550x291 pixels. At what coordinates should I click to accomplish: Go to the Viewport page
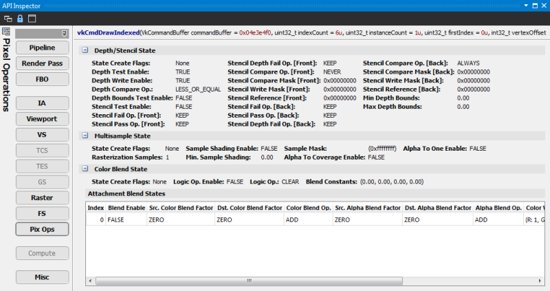click(x=42, y=119)
